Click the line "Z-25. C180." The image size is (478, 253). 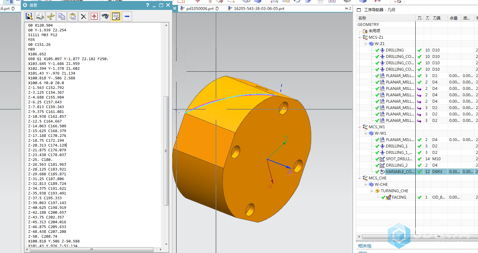pos(40,160)
